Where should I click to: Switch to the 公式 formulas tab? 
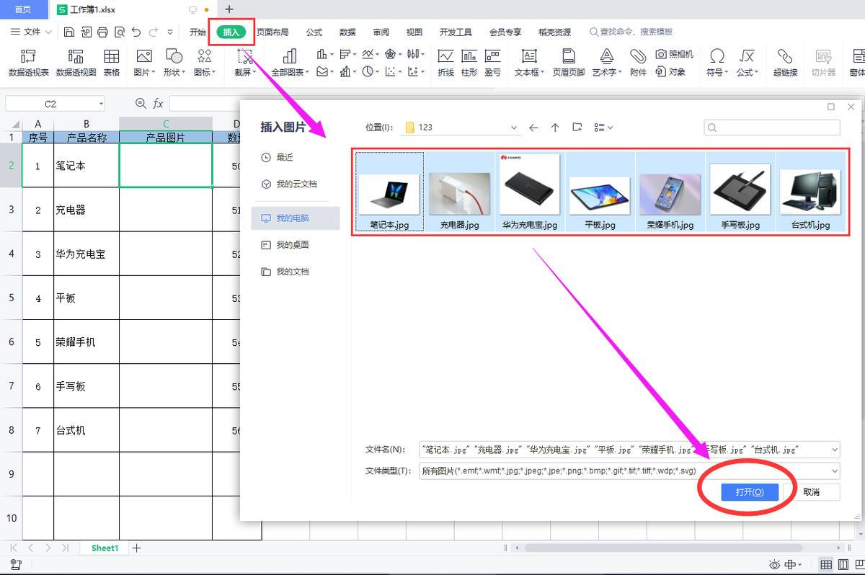coord(314,32)
